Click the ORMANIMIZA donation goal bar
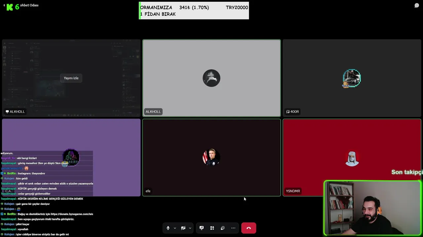Image resolution: width=423 pixels, height=237 pixels. click(x=194, y=11)
